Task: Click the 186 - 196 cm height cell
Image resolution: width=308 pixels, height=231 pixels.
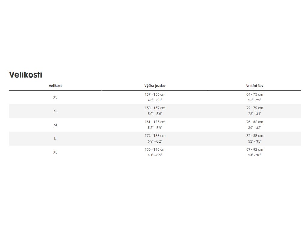Action: pos(155,152)
